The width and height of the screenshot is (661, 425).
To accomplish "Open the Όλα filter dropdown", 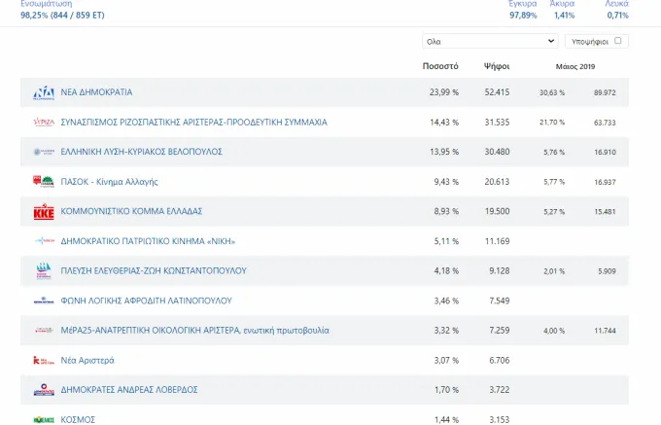I will pos(490,41).
